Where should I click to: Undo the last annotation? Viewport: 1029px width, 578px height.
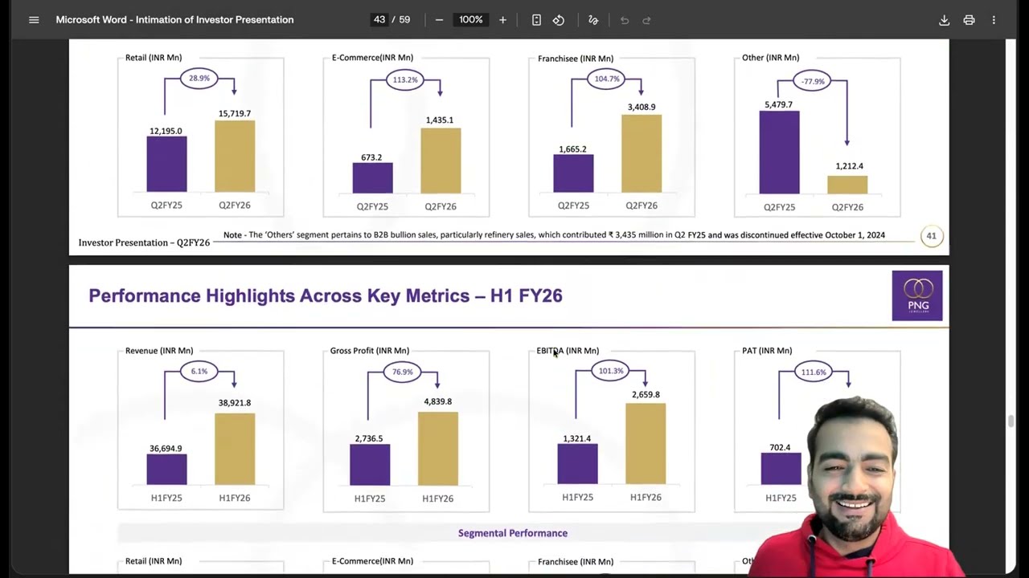click(624, 20)
